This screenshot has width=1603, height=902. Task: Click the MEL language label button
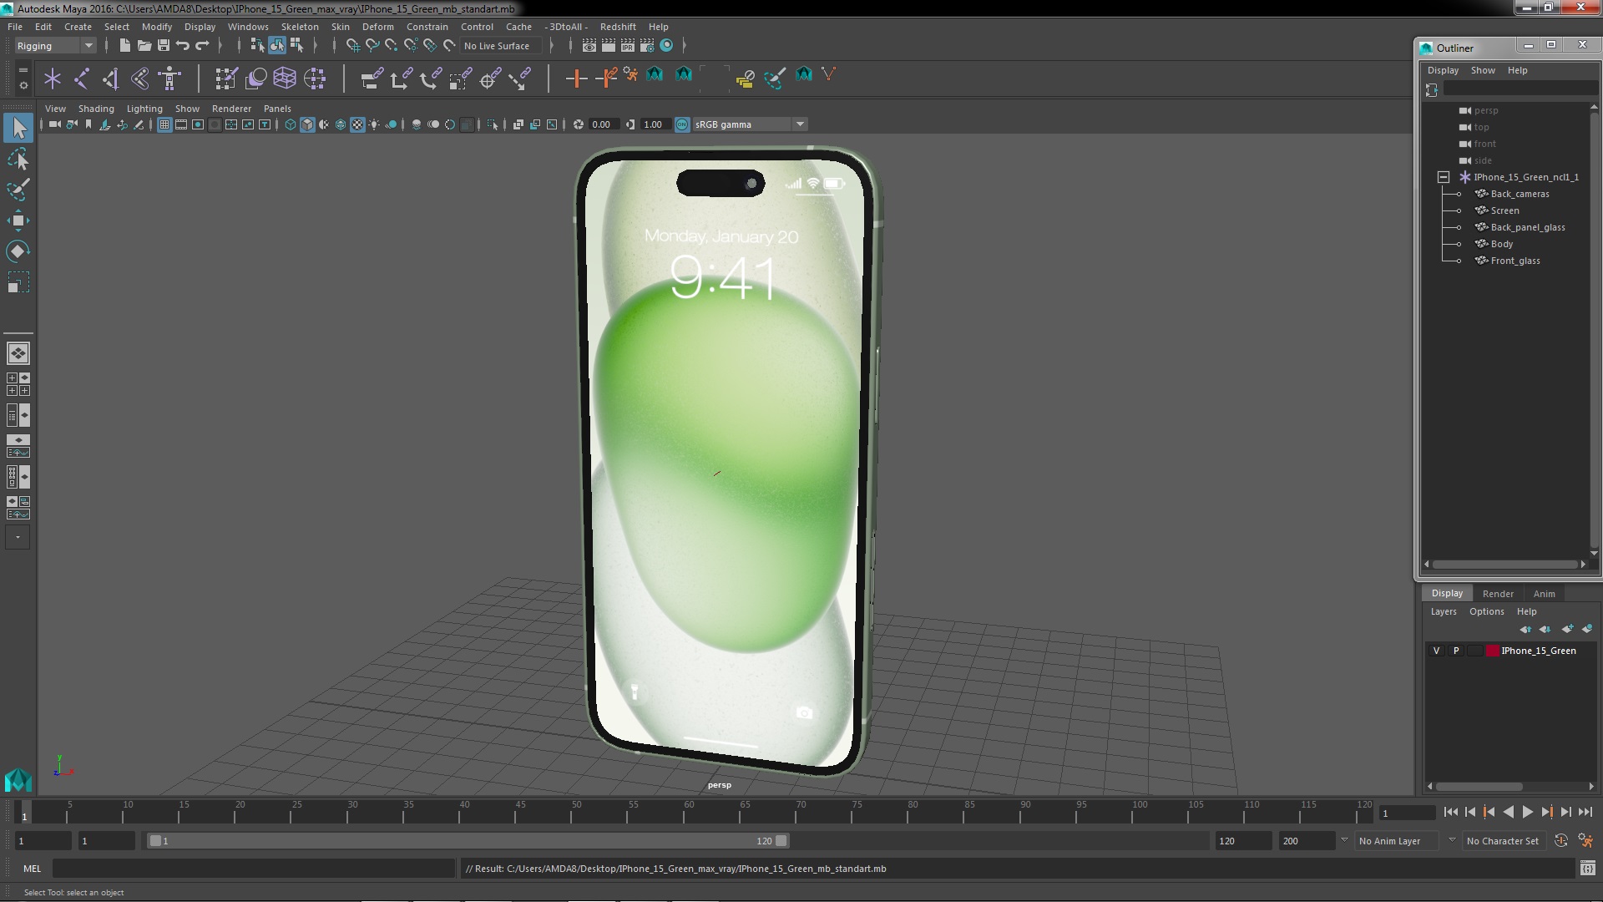32,869
